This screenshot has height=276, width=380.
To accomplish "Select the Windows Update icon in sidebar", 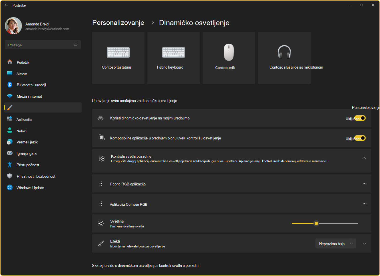I will [10, 188].
